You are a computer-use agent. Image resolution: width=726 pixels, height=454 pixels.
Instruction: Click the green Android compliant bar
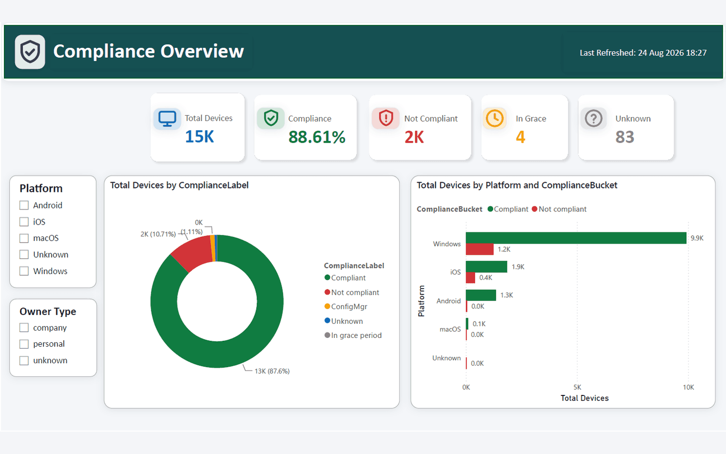[481, 295]
